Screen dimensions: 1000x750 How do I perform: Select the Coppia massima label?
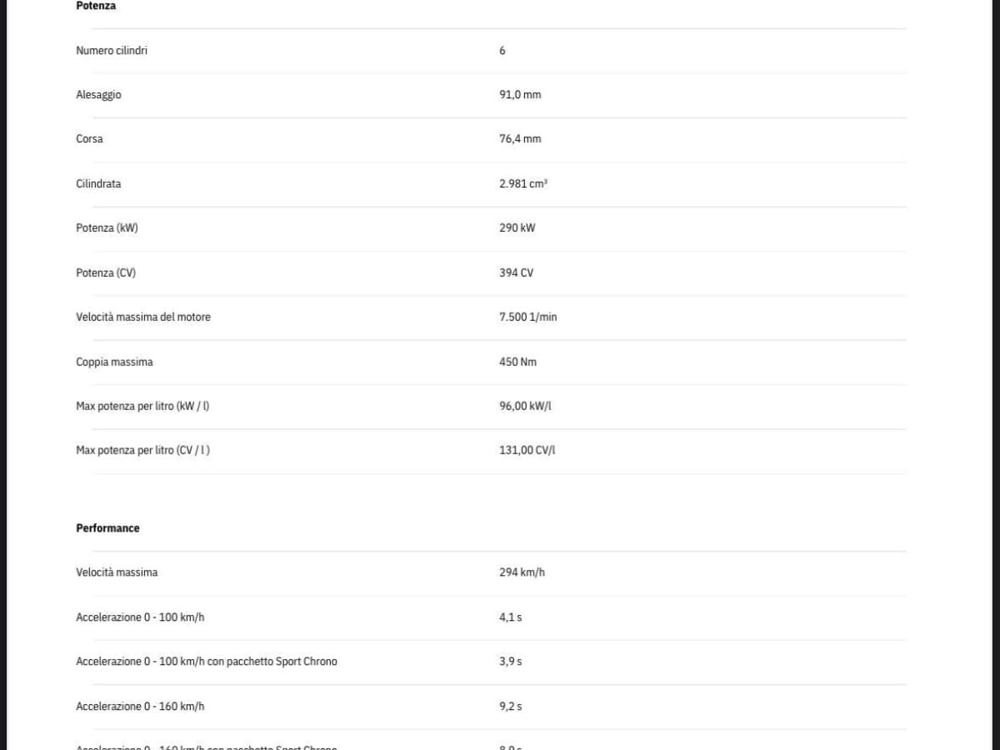click(114, 362)
